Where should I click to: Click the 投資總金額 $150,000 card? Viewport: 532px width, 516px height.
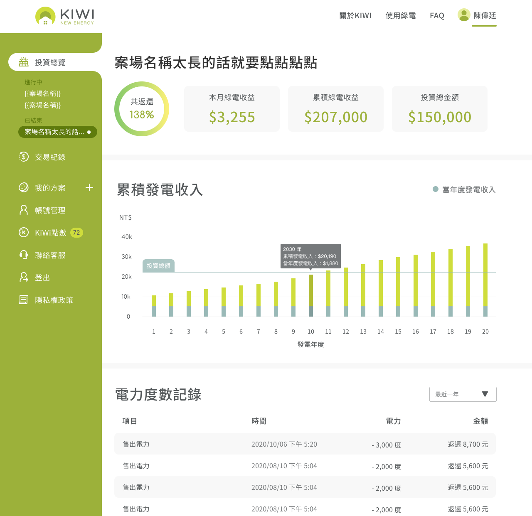point(440,109)
